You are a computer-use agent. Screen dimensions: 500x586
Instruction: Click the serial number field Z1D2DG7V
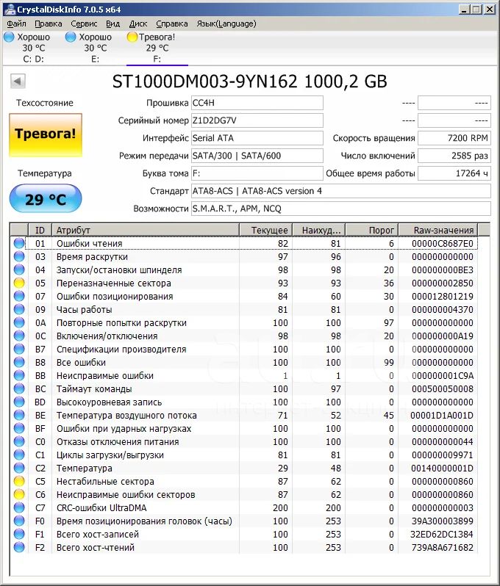(257, 120)
